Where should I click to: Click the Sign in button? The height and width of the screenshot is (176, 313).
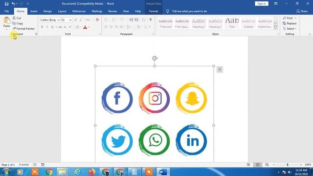(x=262, y=3)
